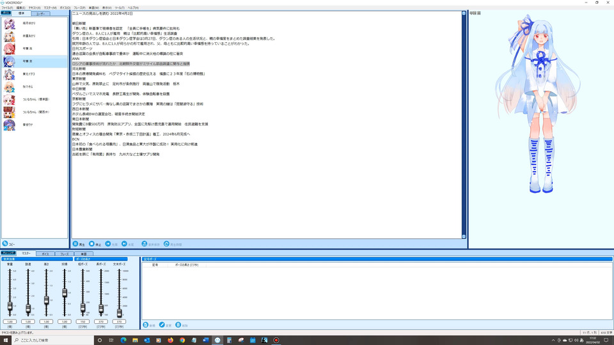Jump to start with 先頭 button
Screen dimensions: 614x345
[x=111, y=244]
